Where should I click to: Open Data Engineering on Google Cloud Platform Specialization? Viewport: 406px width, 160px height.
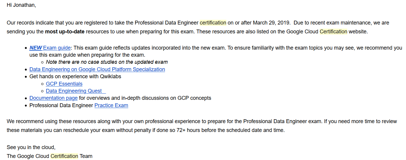[97, 69]
